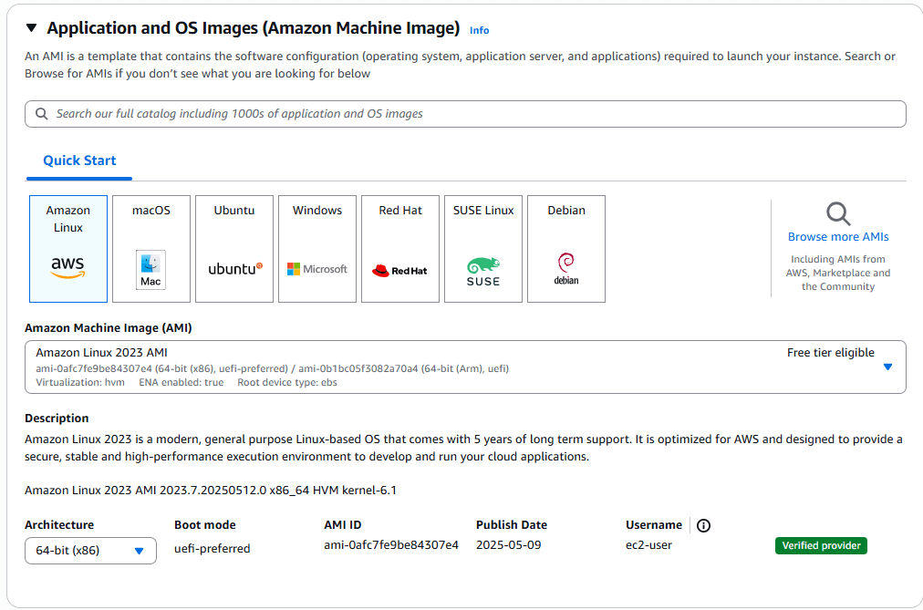This screenshot has height=610, width=923.
Task: Pick the Windows Microsoft image tile
Action: [x=316, y=248]
